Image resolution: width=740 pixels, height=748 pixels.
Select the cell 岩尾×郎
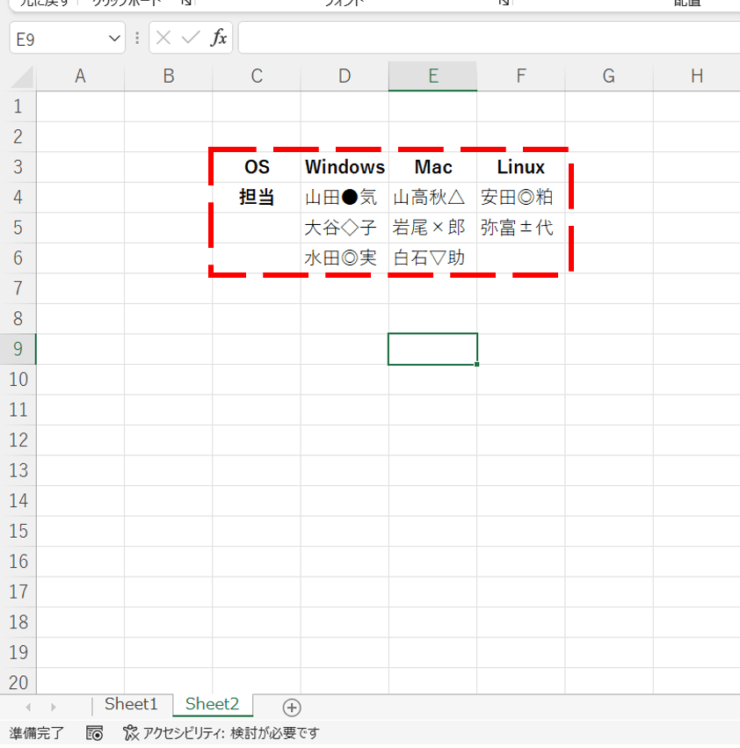(432, 228)
